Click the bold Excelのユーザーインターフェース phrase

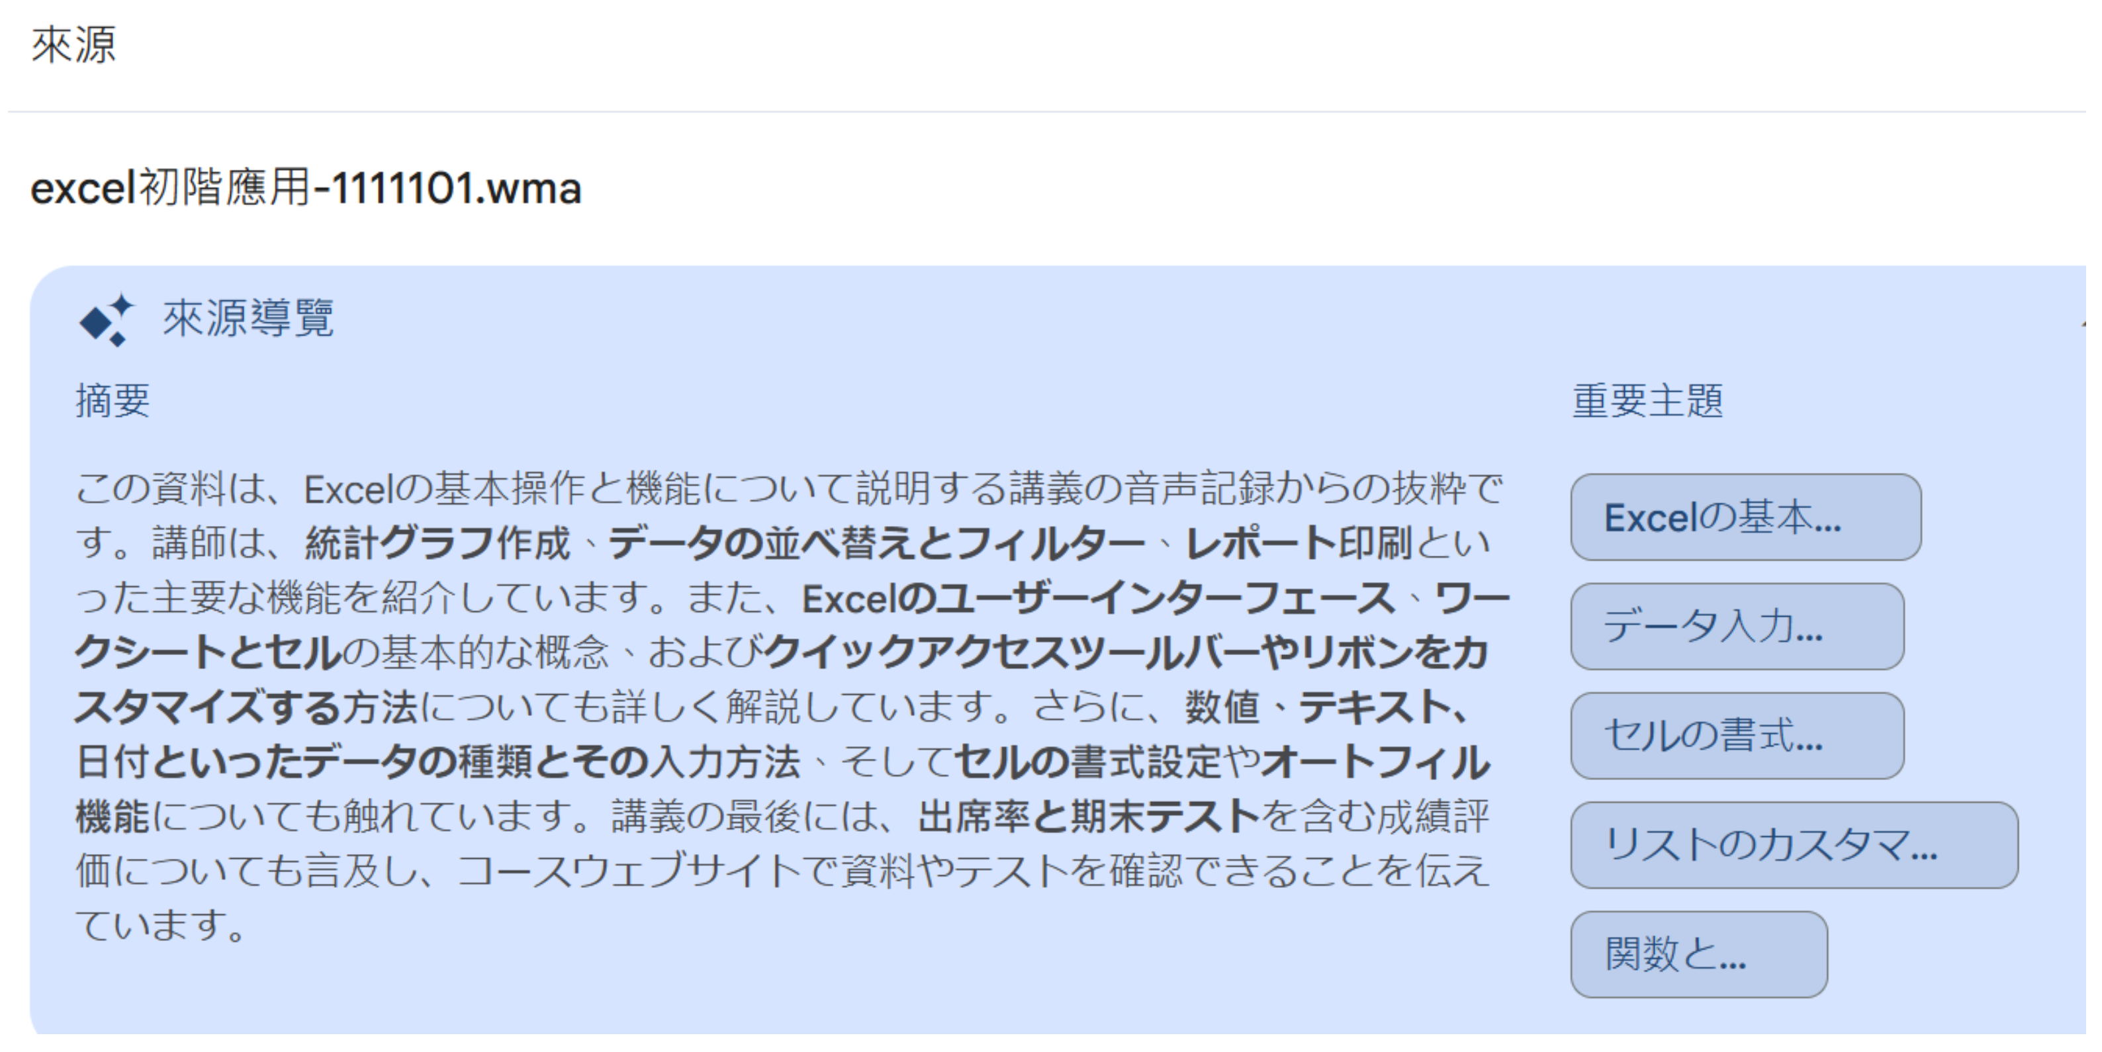[1099, 599]
